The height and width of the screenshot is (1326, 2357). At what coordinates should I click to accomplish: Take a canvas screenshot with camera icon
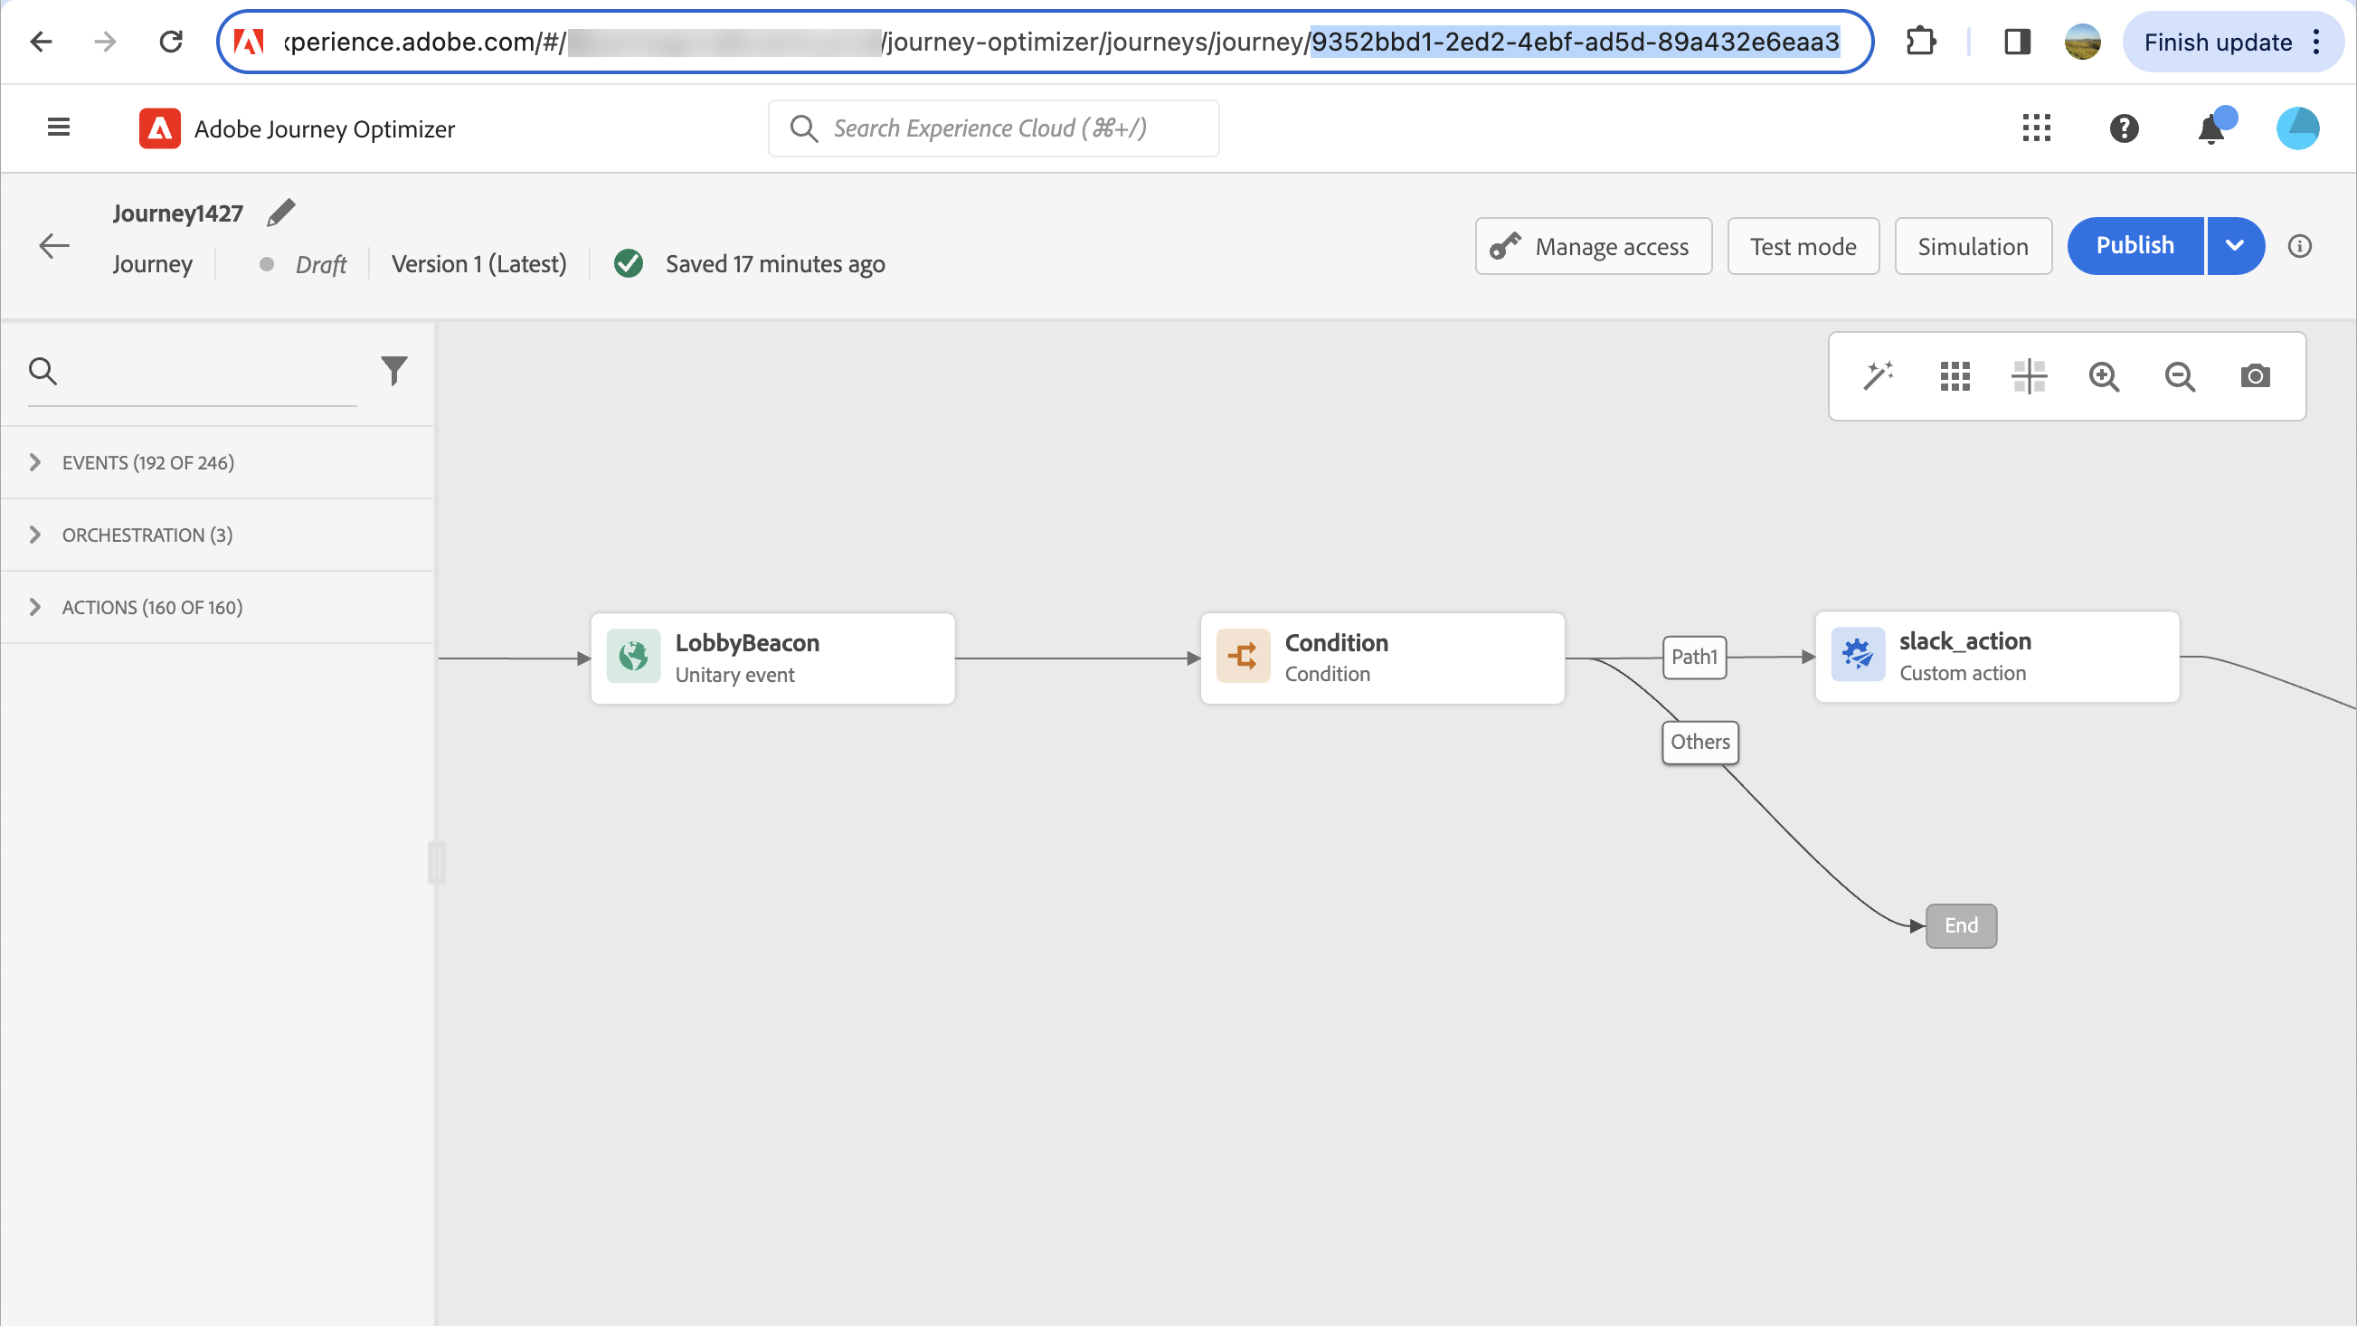2255,376
